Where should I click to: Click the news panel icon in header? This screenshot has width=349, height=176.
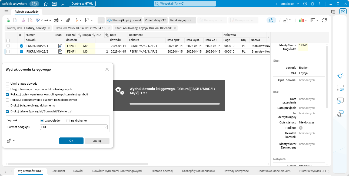(54, 4)
